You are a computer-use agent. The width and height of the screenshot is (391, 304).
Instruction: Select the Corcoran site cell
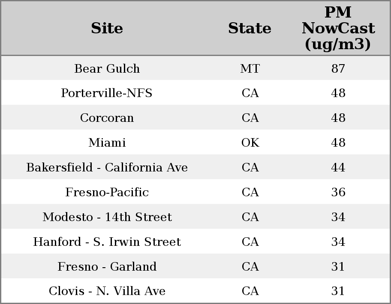point(107,118)
